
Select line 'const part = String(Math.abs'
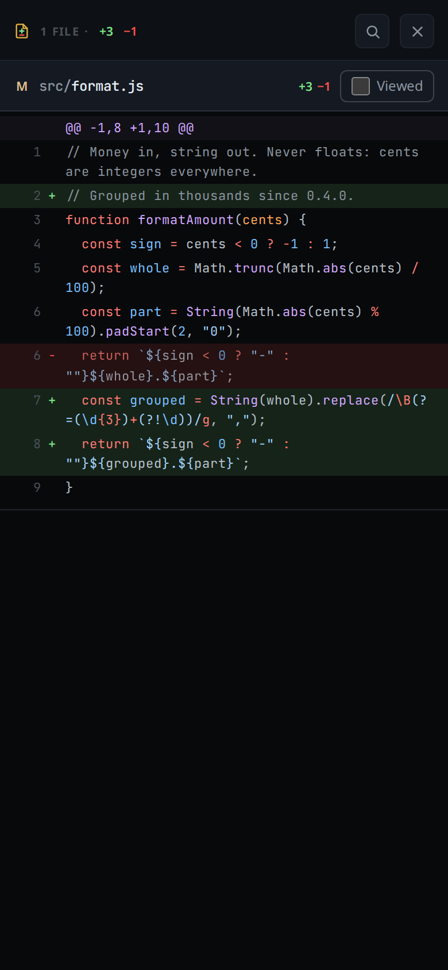click(224, 322)
